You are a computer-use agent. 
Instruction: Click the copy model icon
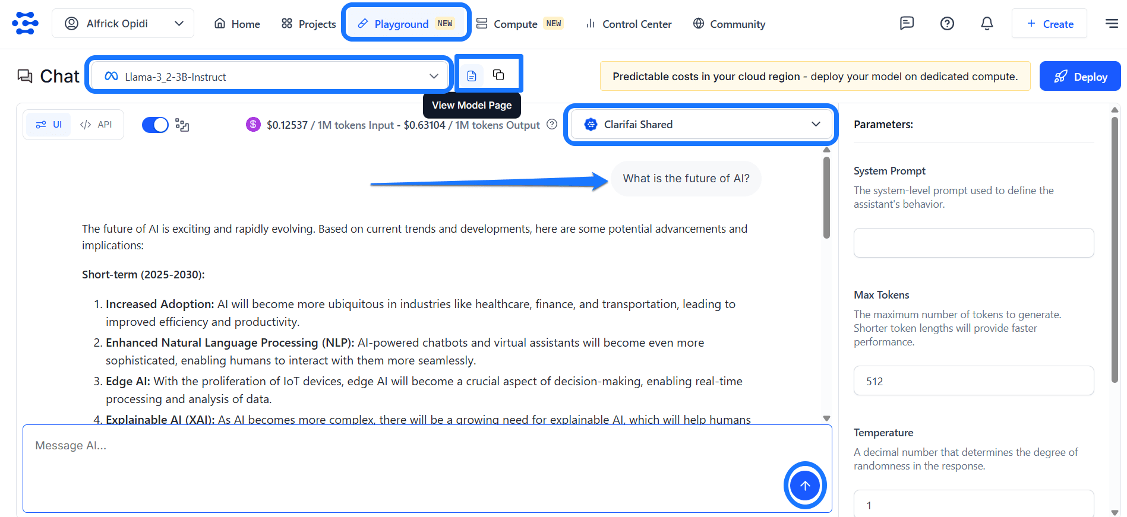498,75
